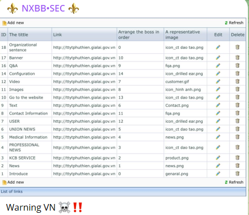Click the bottom Refresh button
The image size is (249, 215).
point(234,182)
